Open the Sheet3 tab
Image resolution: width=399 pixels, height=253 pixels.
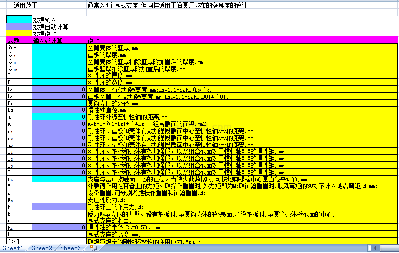71,248
